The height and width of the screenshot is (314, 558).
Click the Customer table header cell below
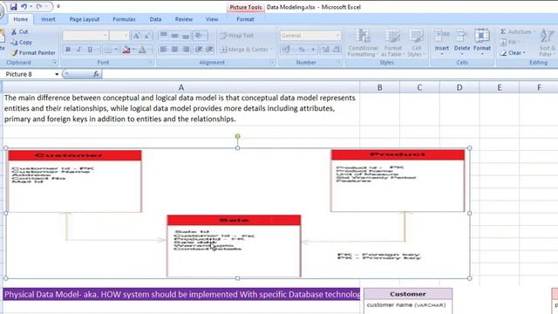[x=408, y=294]
